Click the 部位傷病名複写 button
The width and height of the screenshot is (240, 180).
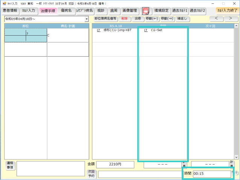click(x=105, y=18)
